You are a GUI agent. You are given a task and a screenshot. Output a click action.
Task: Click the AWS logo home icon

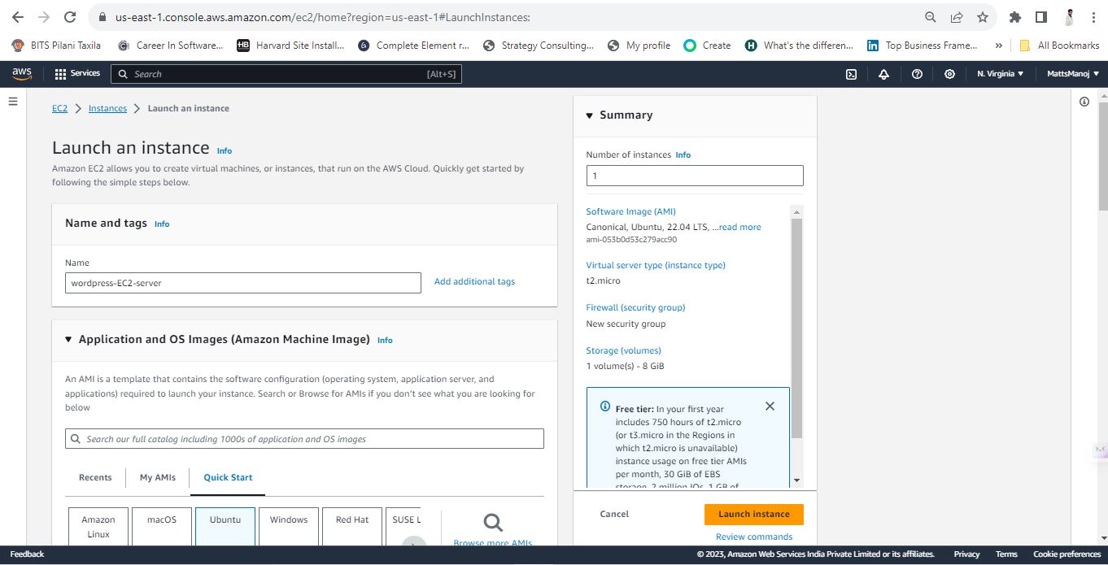[22, 74]
